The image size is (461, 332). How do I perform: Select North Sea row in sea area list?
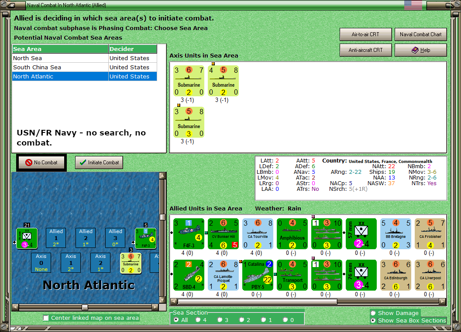[x=85, y=58]
